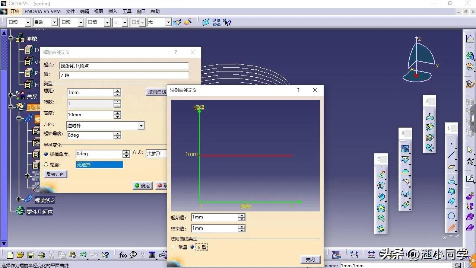Click the Undo arrow icon
This screenshot has height=268, width=476.
coord(83,255)
